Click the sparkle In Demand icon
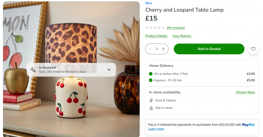The height and width of the screenshot is (137, 263). pos(33,70)
